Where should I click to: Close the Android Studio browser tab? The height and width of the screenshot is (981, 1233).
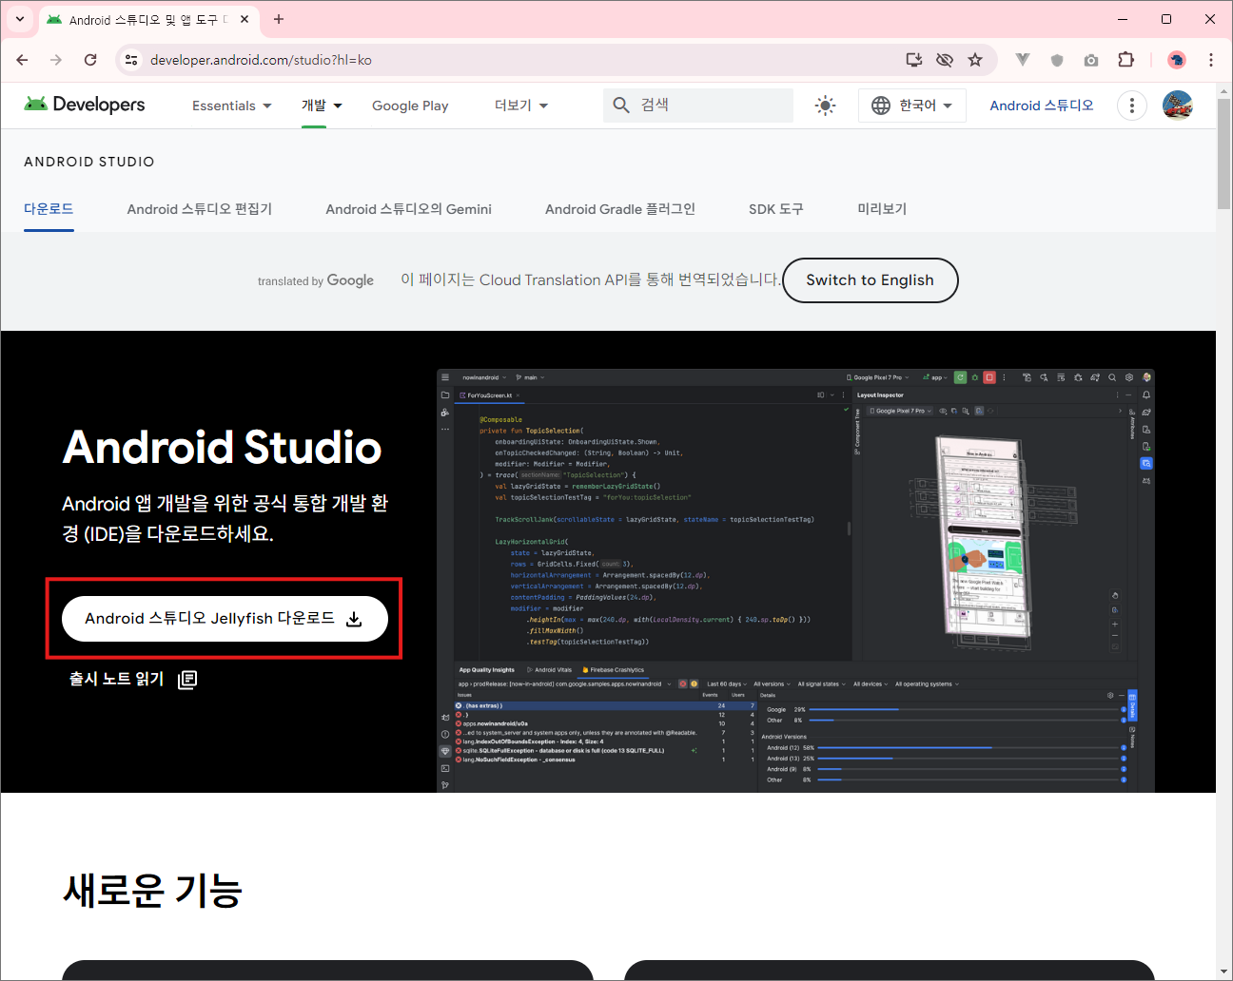(245, 19)
